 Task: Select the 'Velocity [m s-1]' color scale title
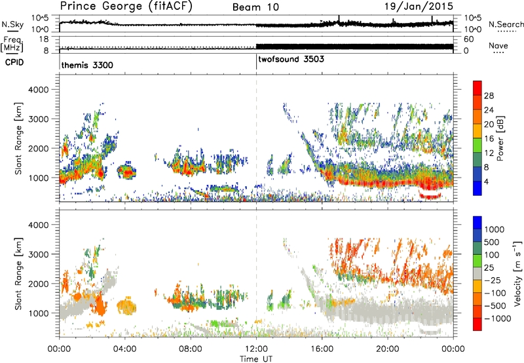(517, 273)
